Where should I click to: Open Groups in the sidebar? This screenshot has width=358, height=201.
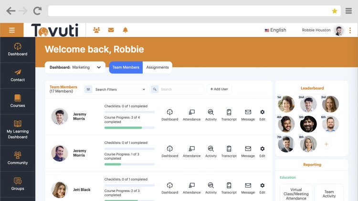(18, 184)
